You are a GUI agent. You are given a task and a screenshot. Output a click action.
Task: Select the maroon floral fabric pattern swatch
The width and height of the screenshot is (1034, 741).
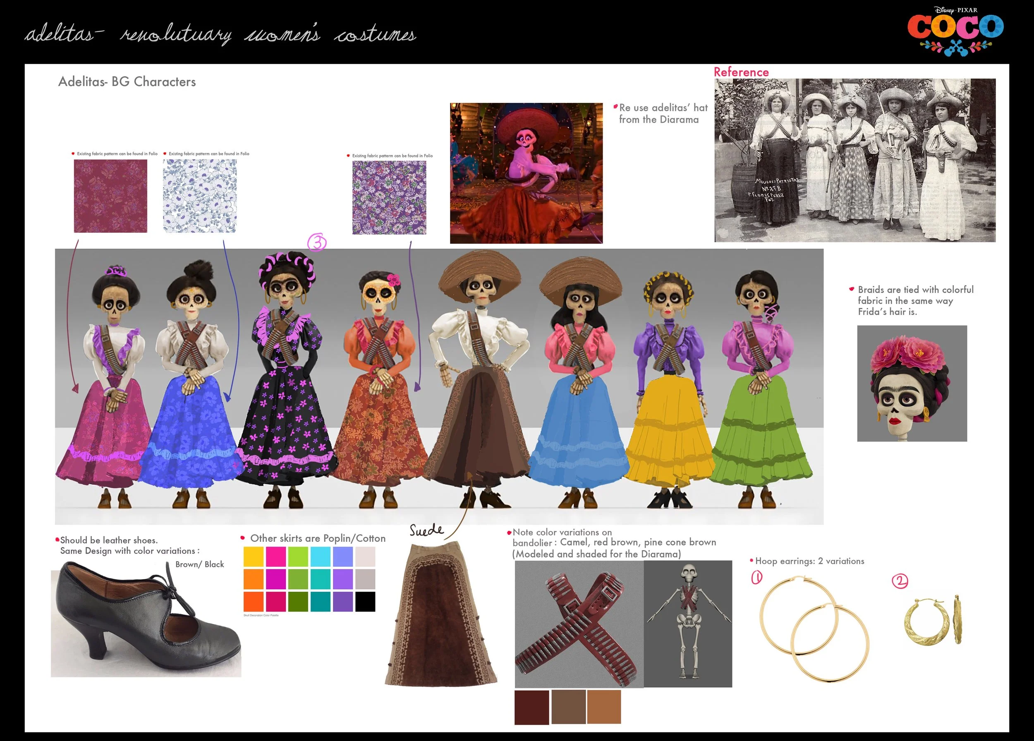[110, 196]
